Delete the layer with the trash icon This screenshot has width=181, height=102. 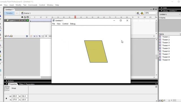(27, 36)
